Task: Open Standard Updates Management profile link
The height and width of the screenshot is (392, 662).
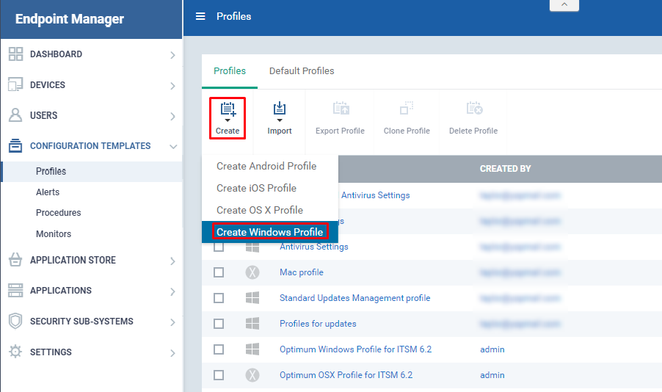Action: (354, 298)
